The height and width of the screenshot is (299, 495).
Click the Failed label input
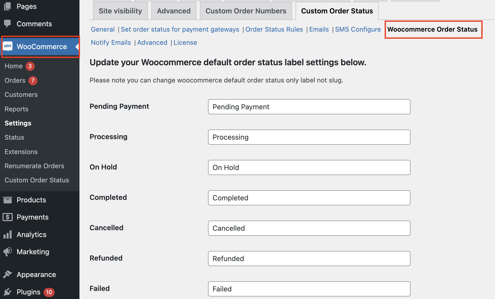309,289
